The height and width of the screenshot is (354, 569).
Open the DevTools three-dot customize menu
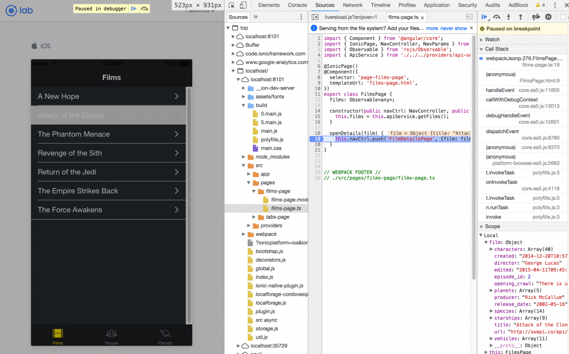(555, 5)
